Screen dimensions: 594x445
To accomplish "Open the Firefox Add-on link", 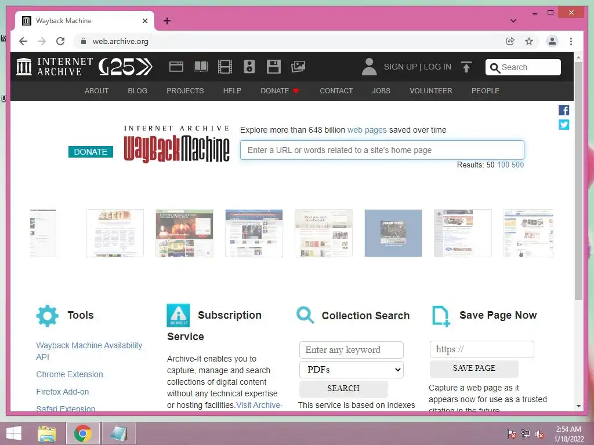I will pos(63,392).
